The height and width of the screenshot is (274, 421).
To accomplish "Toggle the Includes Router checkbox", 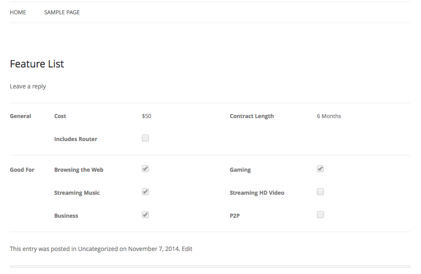I will point(145,138).
